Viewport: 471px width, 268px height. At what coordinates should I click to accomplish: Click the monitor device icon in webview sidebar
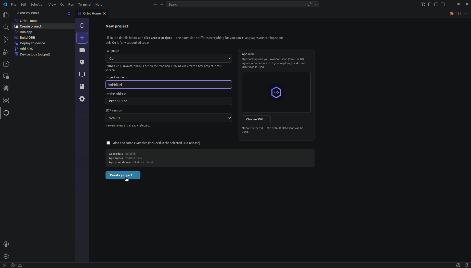point(82,74)
